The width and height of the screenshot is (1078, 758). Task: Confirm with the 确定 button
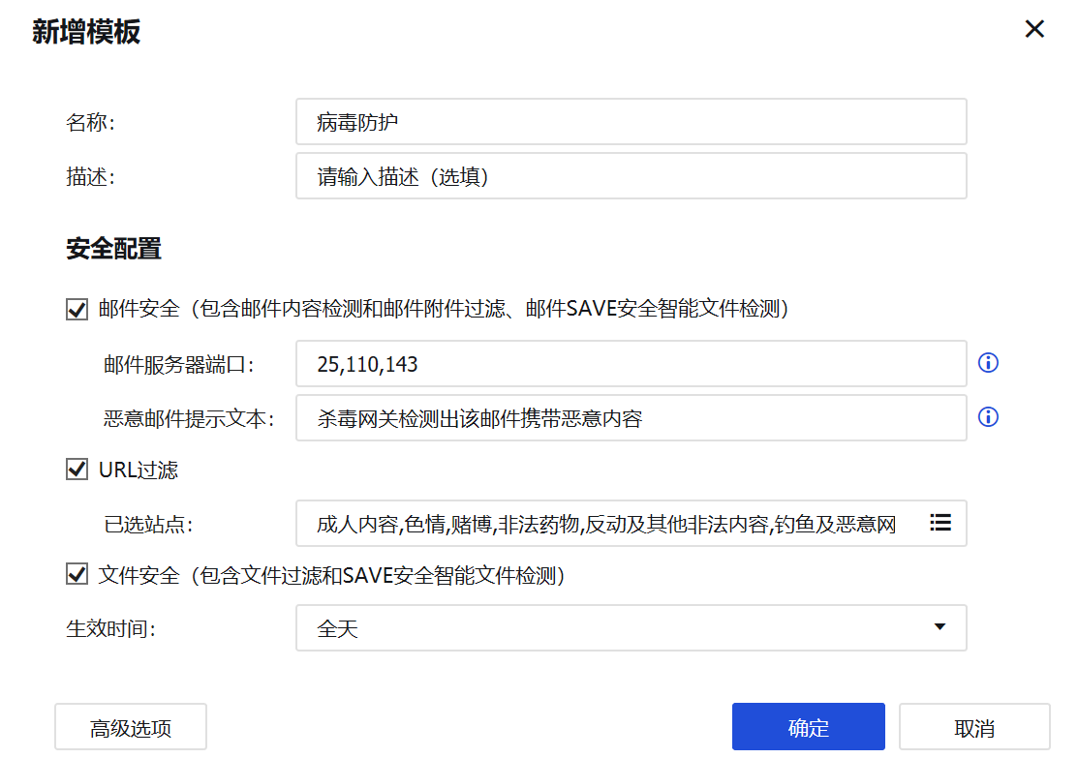point(809,727)
